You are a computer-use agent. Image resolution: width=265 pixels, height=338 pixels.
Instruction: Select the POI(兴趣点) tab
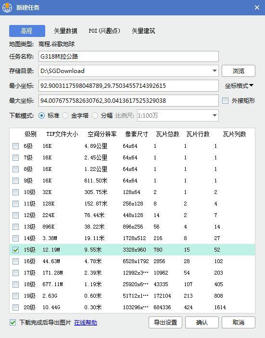coord(104,31)
